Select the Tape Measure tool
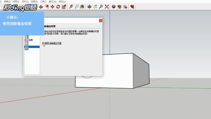The height and width of the screenshot is (119, 211). (x=71, y=7)
